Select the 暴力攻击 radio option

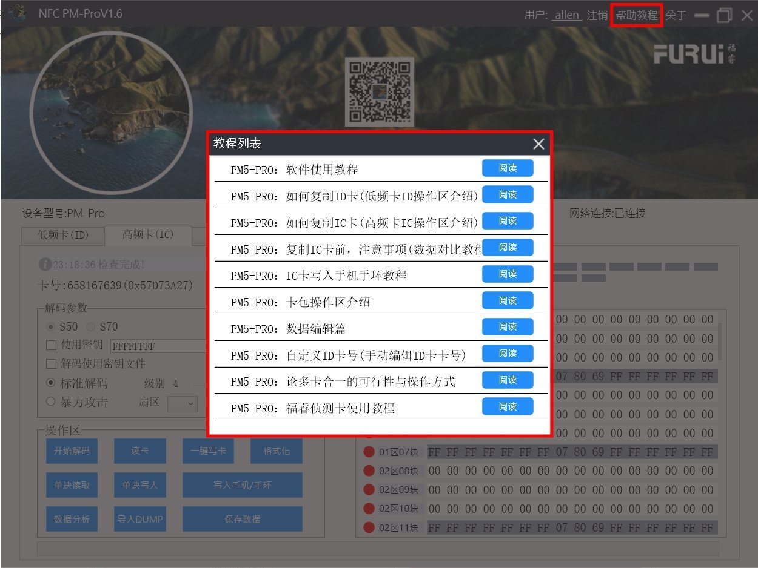click(x=52, y=402)
